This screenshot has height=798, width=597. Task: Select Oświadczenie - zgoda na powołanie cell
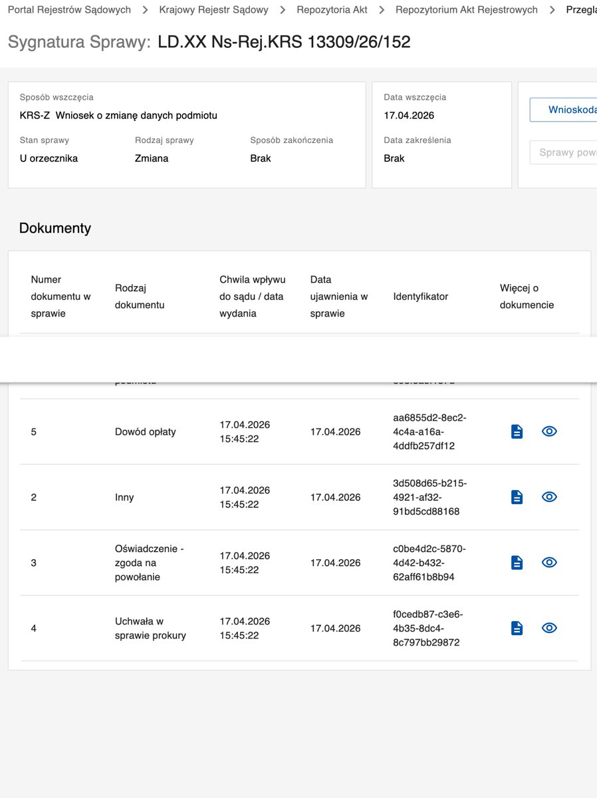click(149, 563)
